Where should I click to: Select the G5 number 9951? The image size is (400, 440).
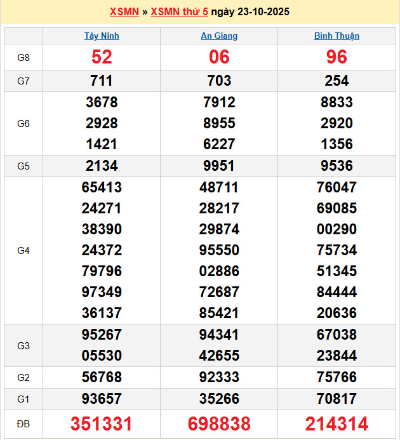click(x=219, y=166)
